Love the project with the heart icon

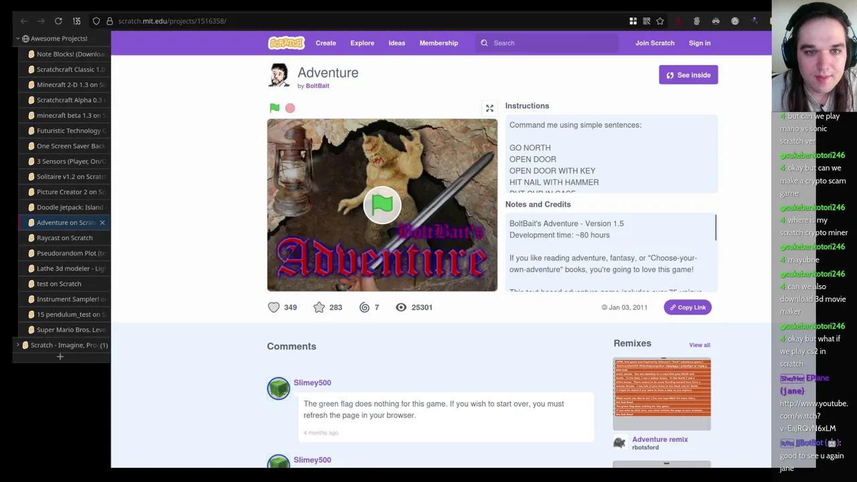[x=274, y=307]
